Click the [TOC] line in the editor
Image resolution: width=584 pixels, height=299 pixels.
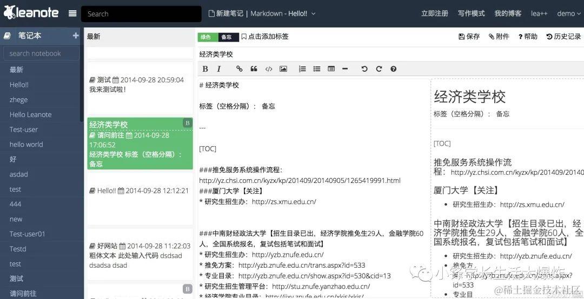click(x=208, y=149)
